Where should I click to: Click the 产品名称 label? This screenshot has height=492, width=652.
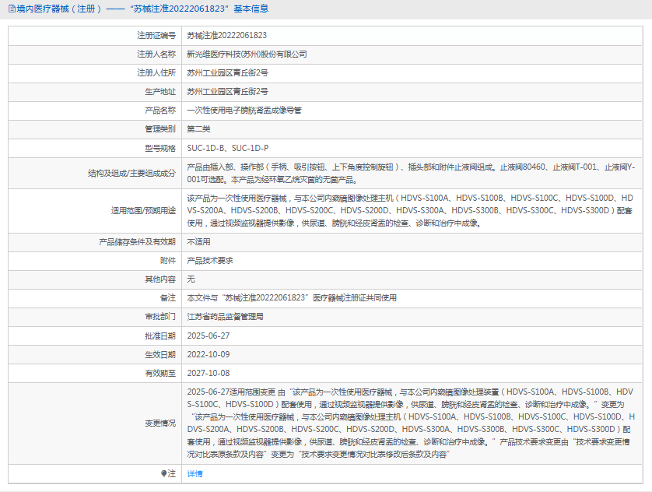(160, 111)
